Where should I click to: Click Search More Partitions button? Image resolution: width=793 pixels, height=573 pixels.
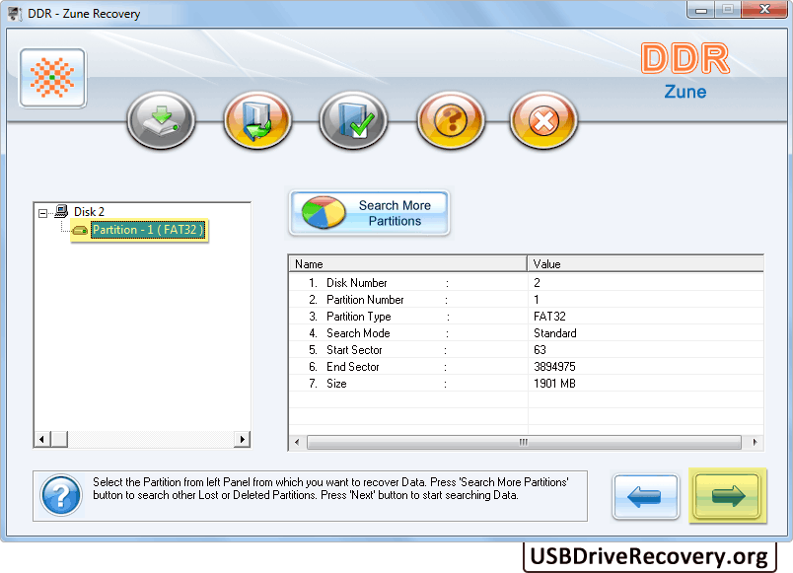(x=369, y=213)
